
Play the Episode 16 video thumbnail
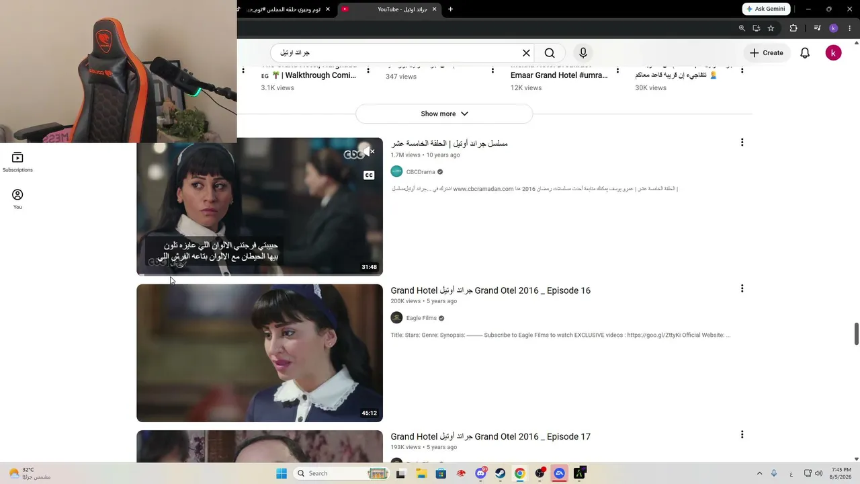coord(259,353)
